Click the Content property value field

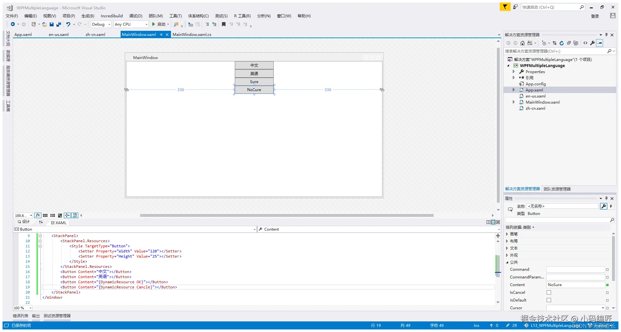(x=575, y=285)
